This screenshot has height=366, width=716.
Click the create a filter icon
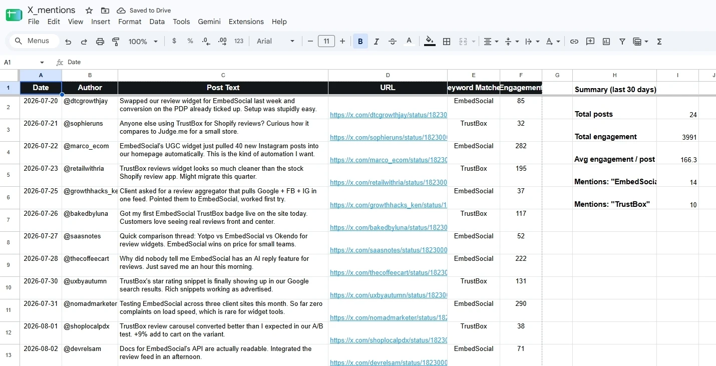tap(622, 42)
